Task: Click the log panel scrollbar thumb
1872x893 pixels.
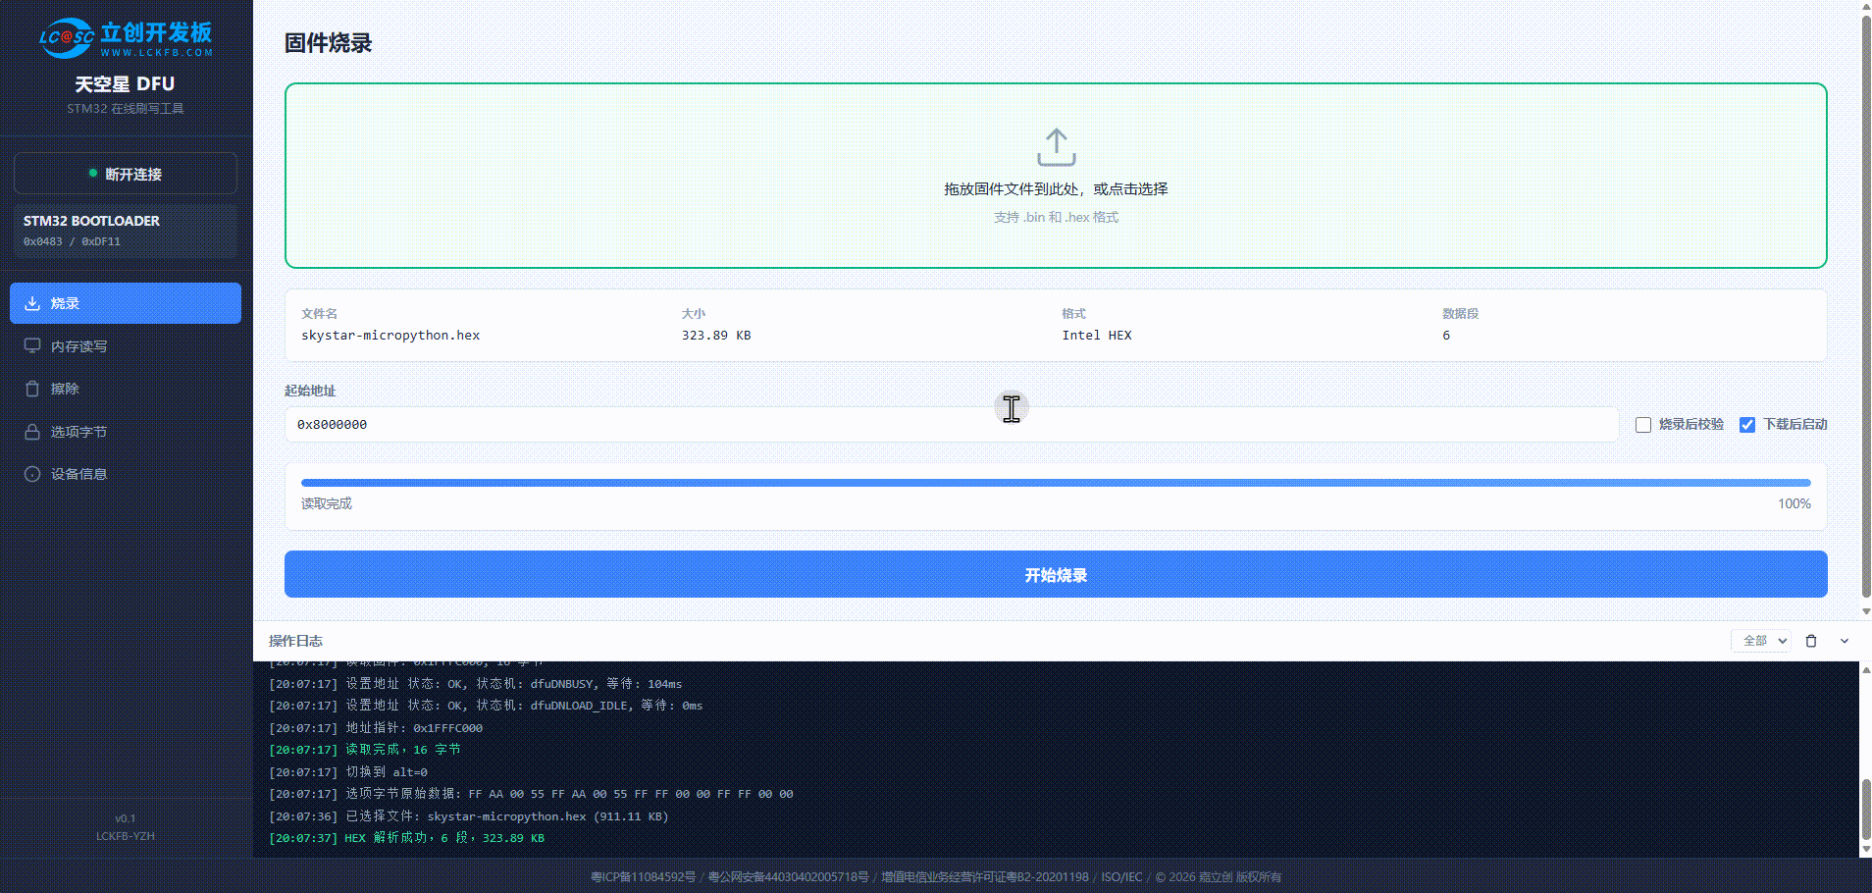Action: (x=1866, y=810)
